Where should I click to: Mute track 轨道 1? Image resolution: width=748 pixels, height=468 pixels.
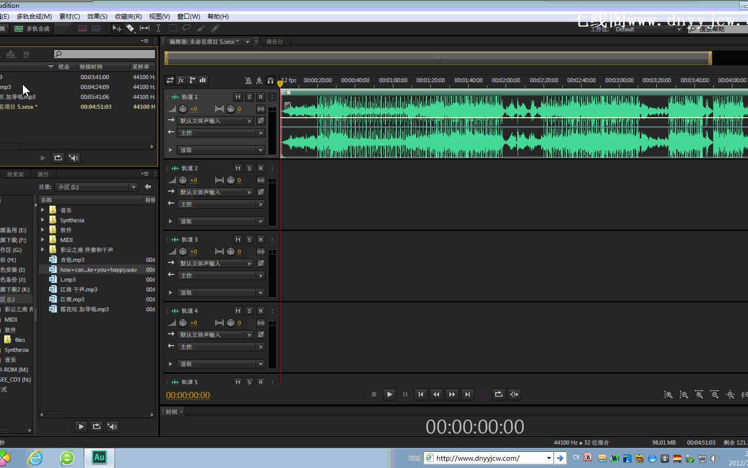238,97
